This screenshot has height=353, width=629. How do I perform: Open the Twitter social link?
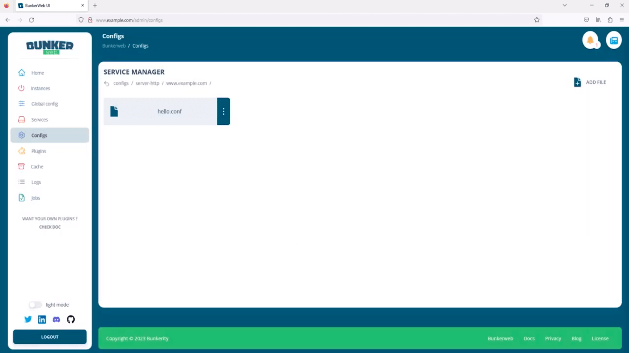(28, 319)
